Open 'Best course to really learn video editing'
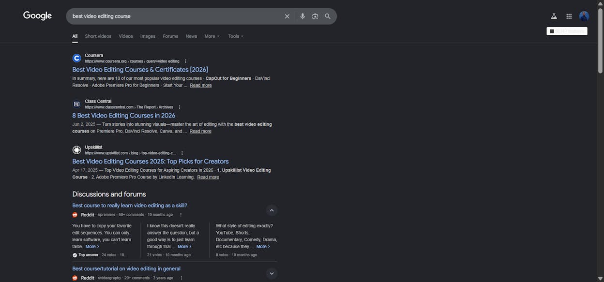The height and width of the screenshot is (282, 604). point(130,206)
